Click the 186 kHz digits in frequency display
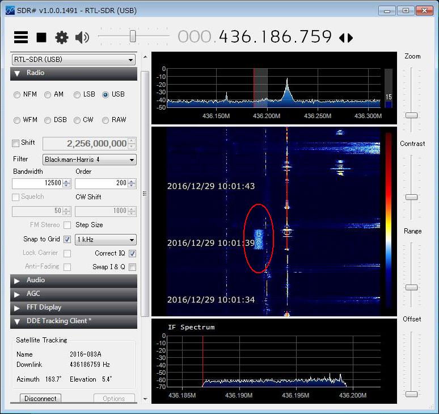 276,37
